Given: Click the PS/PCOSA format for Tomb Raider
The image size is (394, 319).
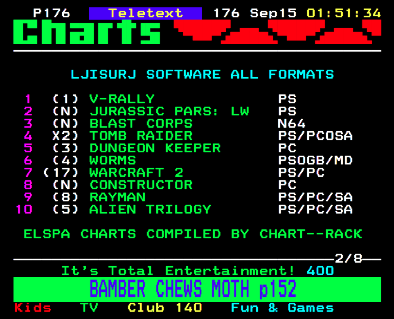Looking at the screenshot, I should coord(315,136).
